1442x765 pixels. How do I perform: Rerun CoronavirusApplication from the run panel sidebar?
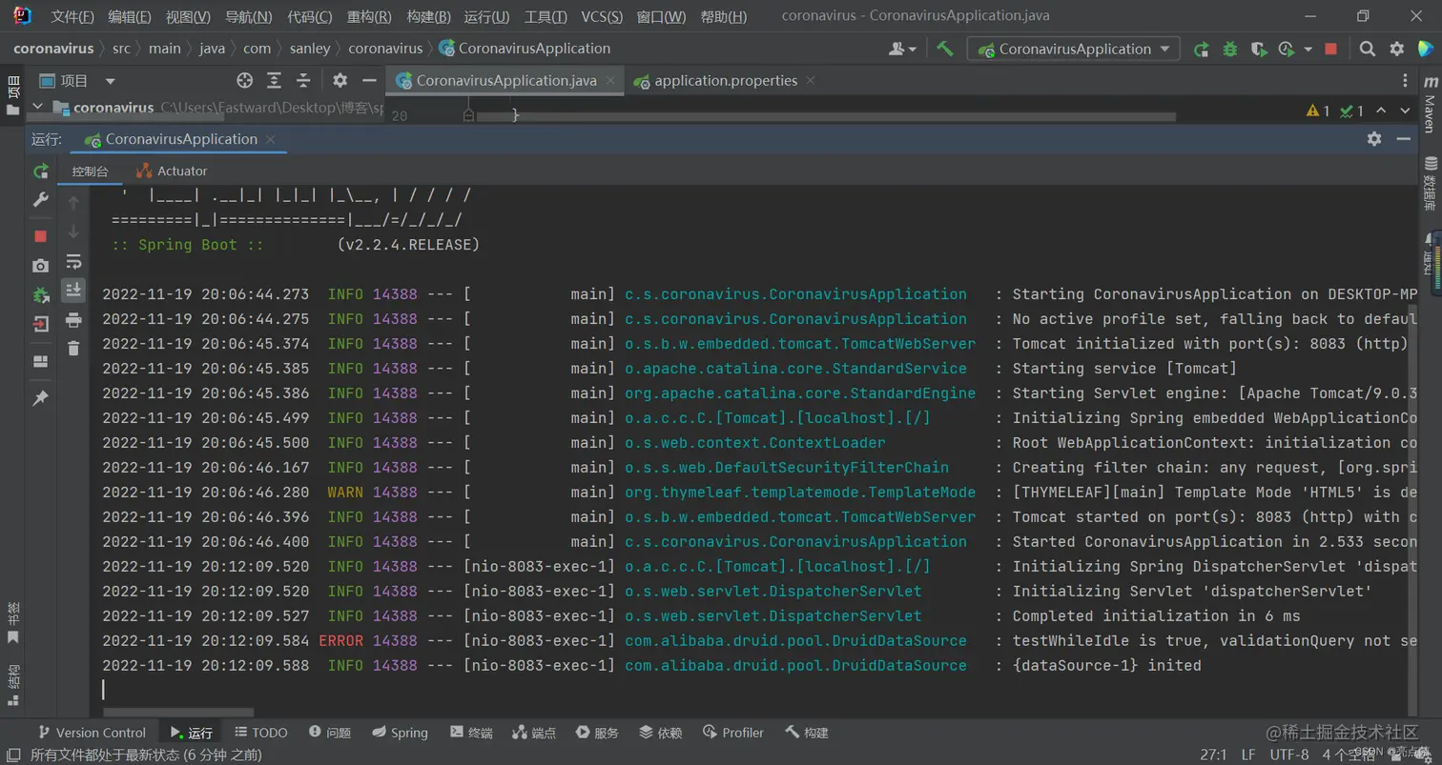pos(40,171)
